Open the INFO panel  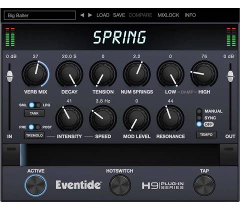pos(190,15)
